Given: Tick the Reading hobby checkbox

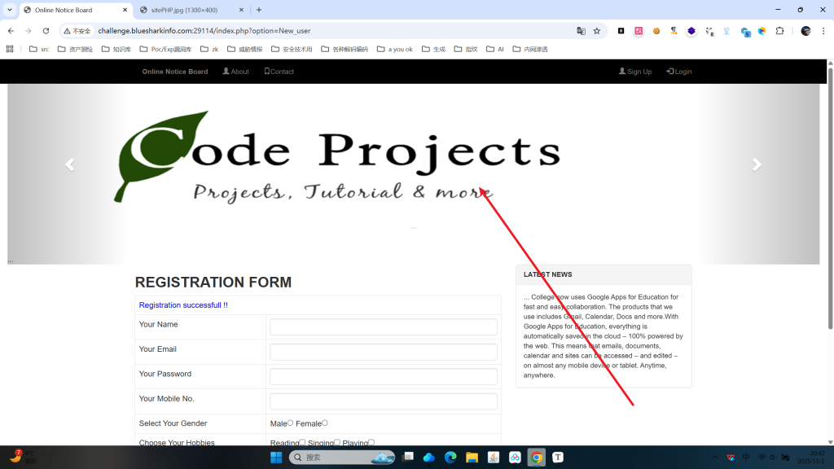Looking at the screenshot, I should [302, 442].
